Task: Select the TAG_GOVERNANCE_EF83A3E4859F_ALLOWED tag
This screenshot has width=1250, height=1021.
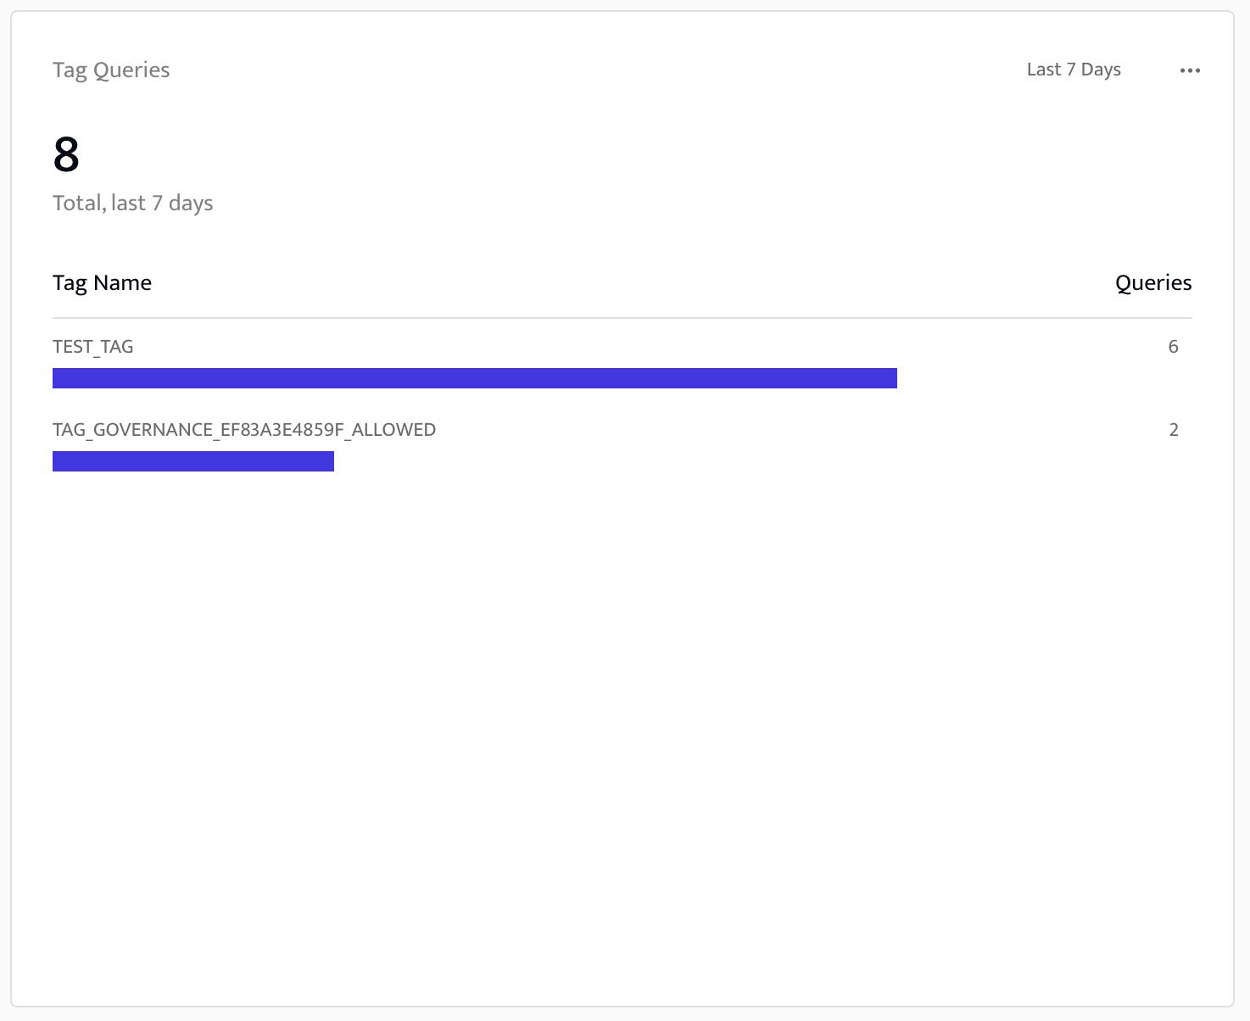Action: pyautogui.click(x=244, y=430)
